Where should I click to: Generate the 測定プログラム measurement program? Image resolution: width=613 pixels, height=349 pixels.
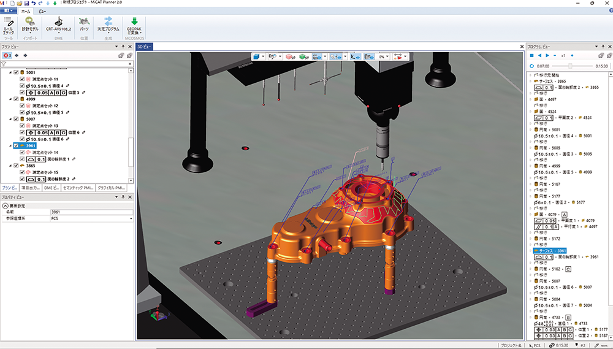pos(108,25)
